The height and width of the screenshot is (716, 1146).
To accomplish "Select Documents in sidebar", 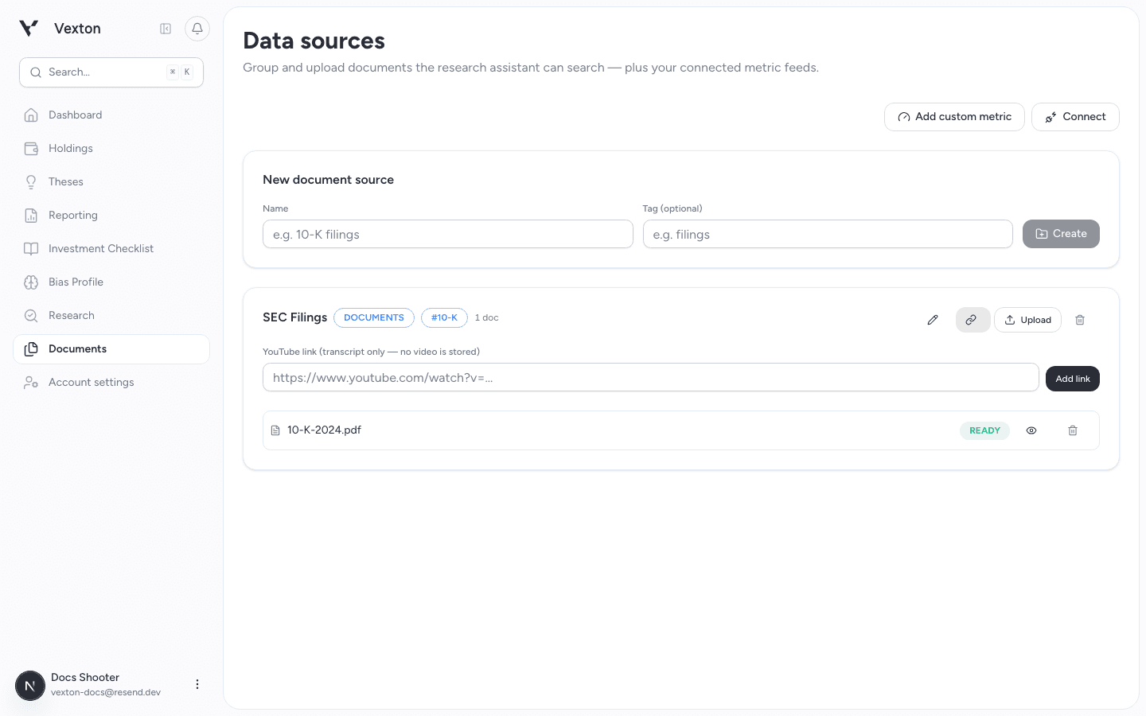I will pyautogui.click(x=111, y=349).
